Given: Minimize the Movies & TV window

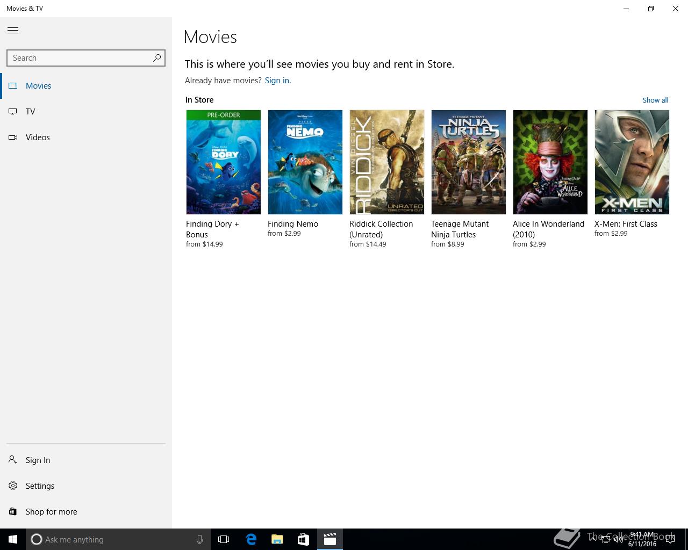Looking at the screenshot, I should [626, 9].
